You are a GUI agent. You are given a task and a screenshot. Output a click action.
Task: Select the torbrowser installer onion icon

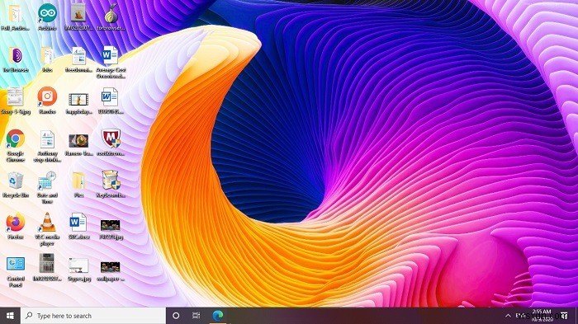111,14
